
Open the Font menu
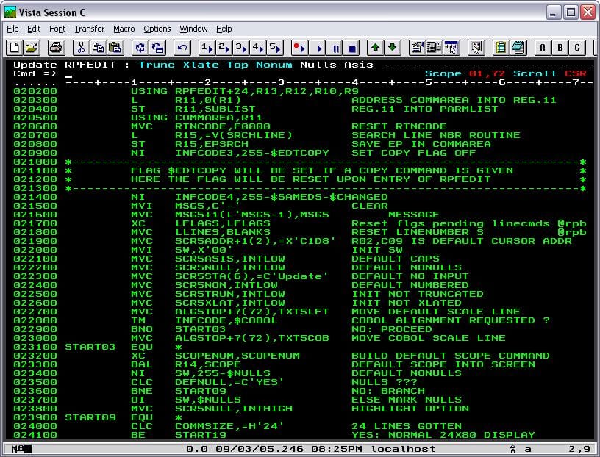coord(57,29)
